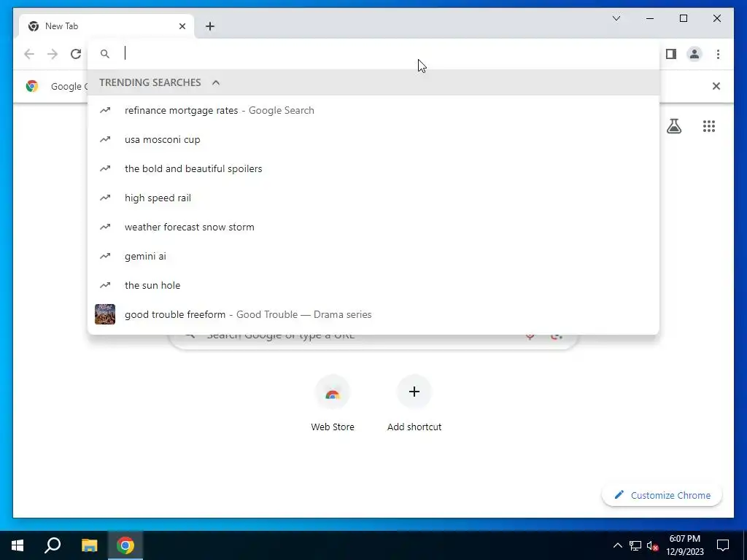
Task: Reload the page with the refresh icon
Action: 76,54
